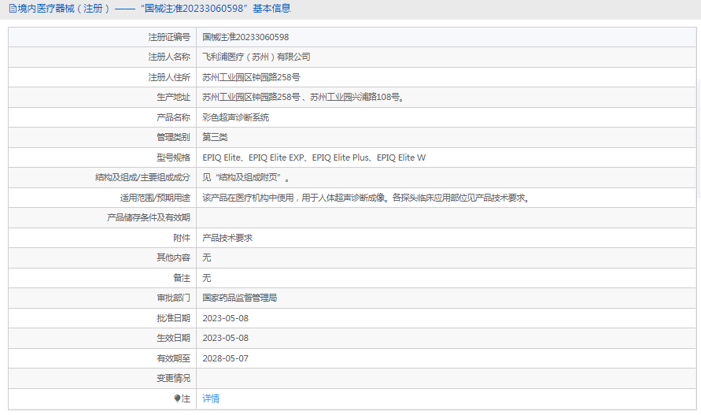Screen dimensions: 701x415
Task: Click the 产品名称 label
Action: 173,117
